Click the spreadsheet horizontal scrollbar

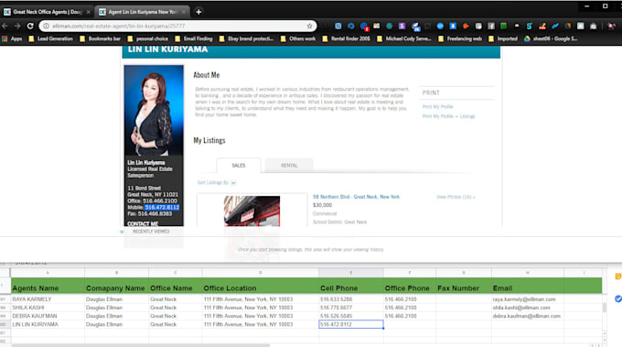pos(141,345)
